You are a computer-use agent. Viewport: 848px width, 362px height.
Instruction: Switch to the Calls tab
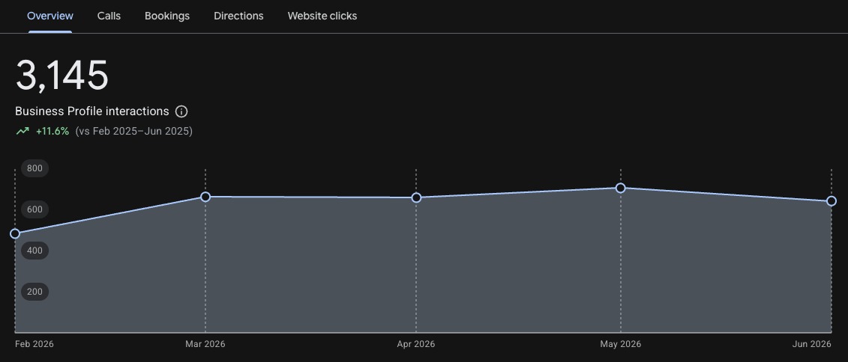click(109, 16)
